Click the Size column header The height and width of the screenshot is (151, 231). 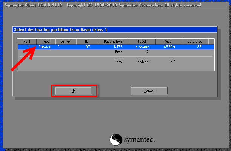168,42
